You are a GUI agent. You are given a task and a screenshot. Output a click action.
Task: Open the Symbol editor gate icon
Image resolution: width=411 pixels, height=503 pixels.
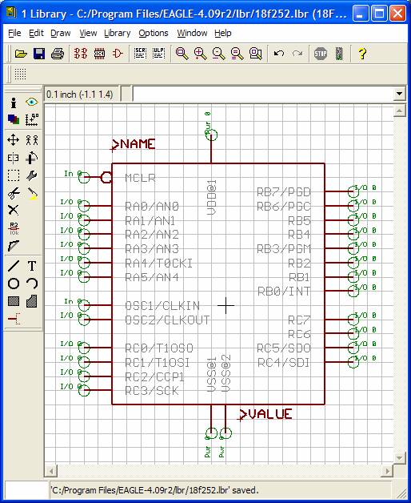(x=118, y=54)
